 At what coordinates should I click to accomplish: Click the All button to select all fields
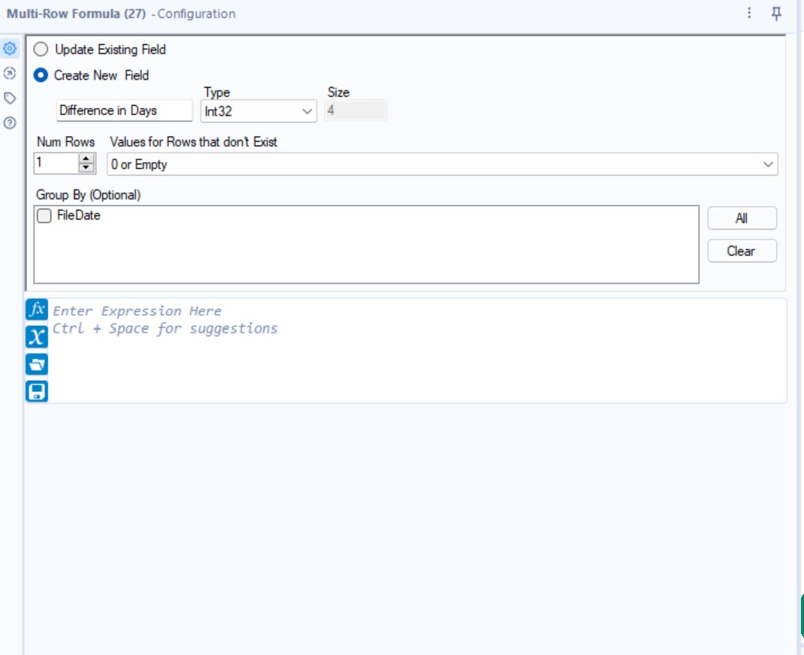tap(742, 218)
